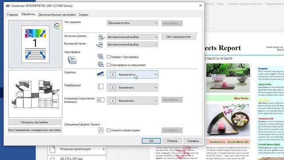The height and width of the screenshot is (160, 284).
Task: Switch to the Главное tab
Action: [x=12, y=15]
